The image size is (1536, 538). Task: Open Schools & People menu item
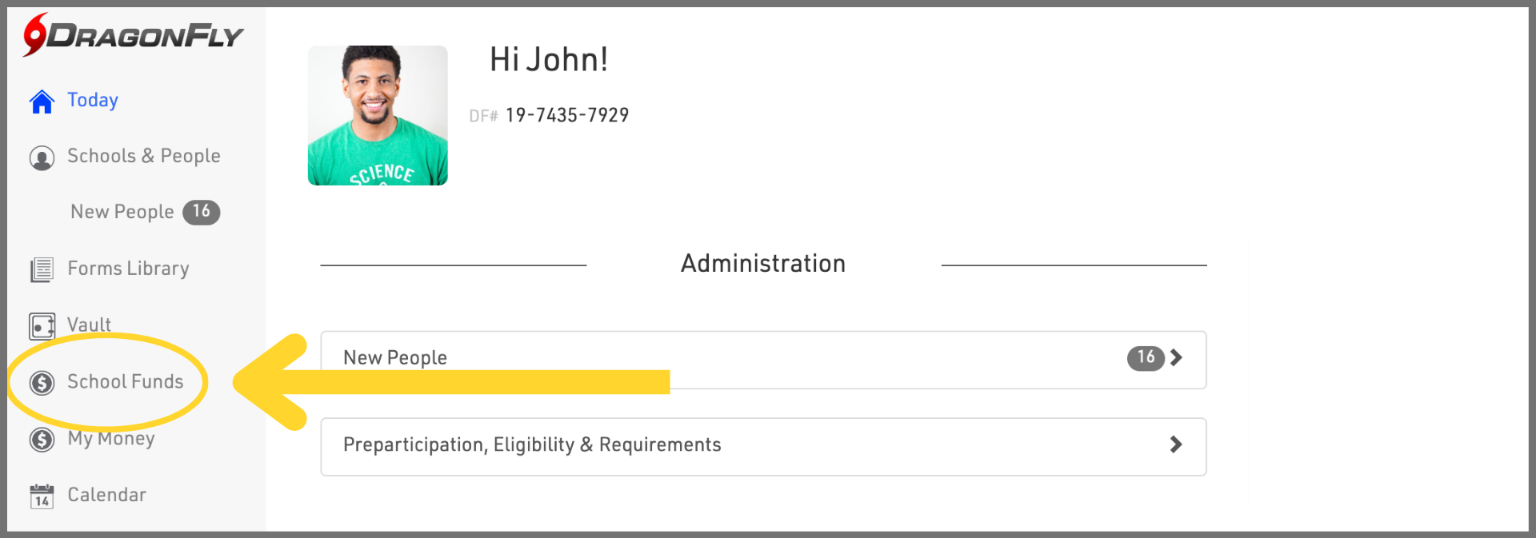click(143, 156)
